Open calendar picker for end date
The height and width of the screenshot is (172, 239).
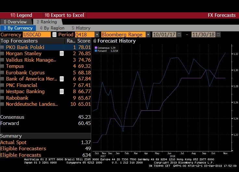click(218, 35)
